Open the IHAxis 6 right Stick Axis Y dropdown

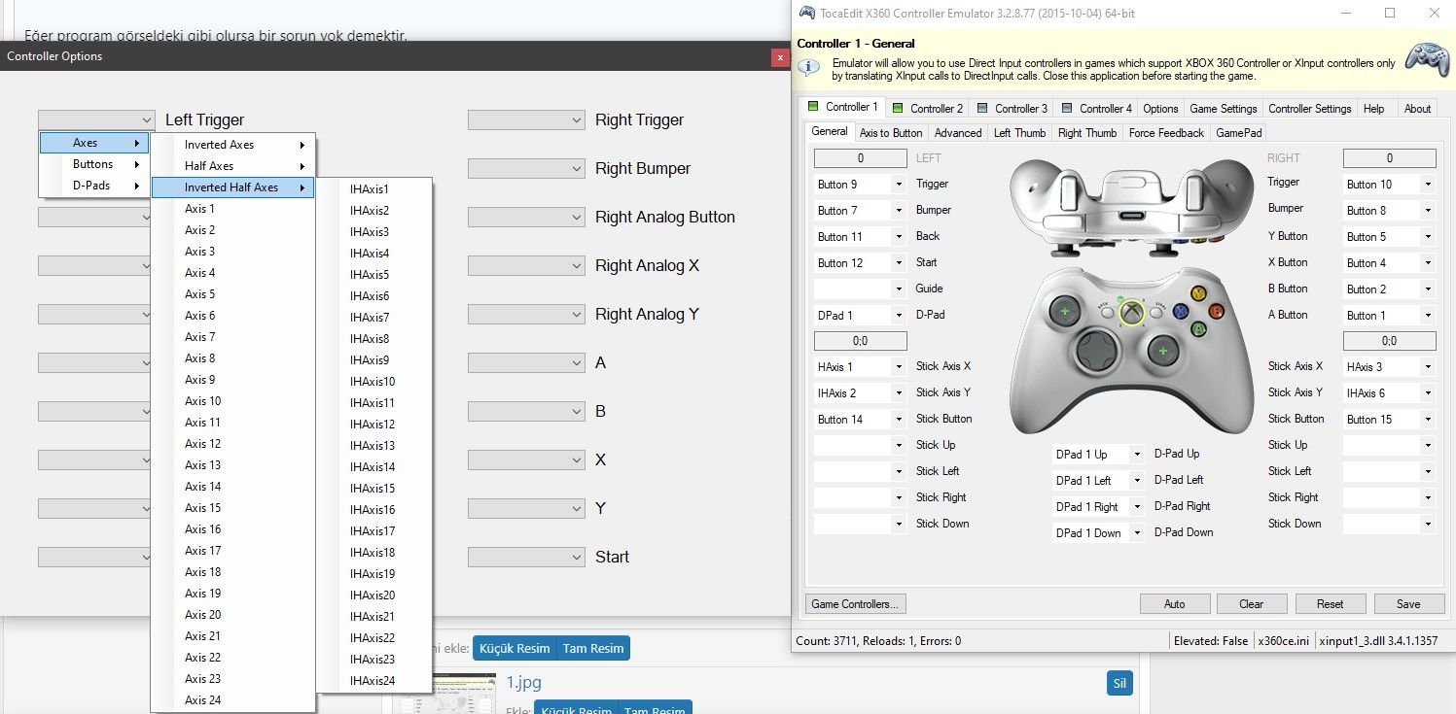click(x=1389, y=393)
